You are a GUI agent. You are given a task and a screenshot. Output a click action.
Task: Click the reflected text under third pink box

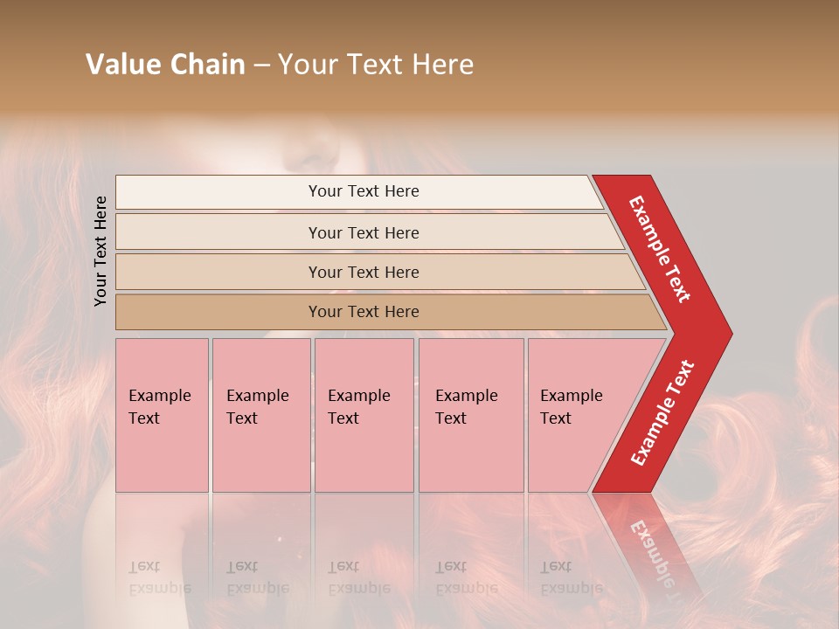tap(359, 577)
